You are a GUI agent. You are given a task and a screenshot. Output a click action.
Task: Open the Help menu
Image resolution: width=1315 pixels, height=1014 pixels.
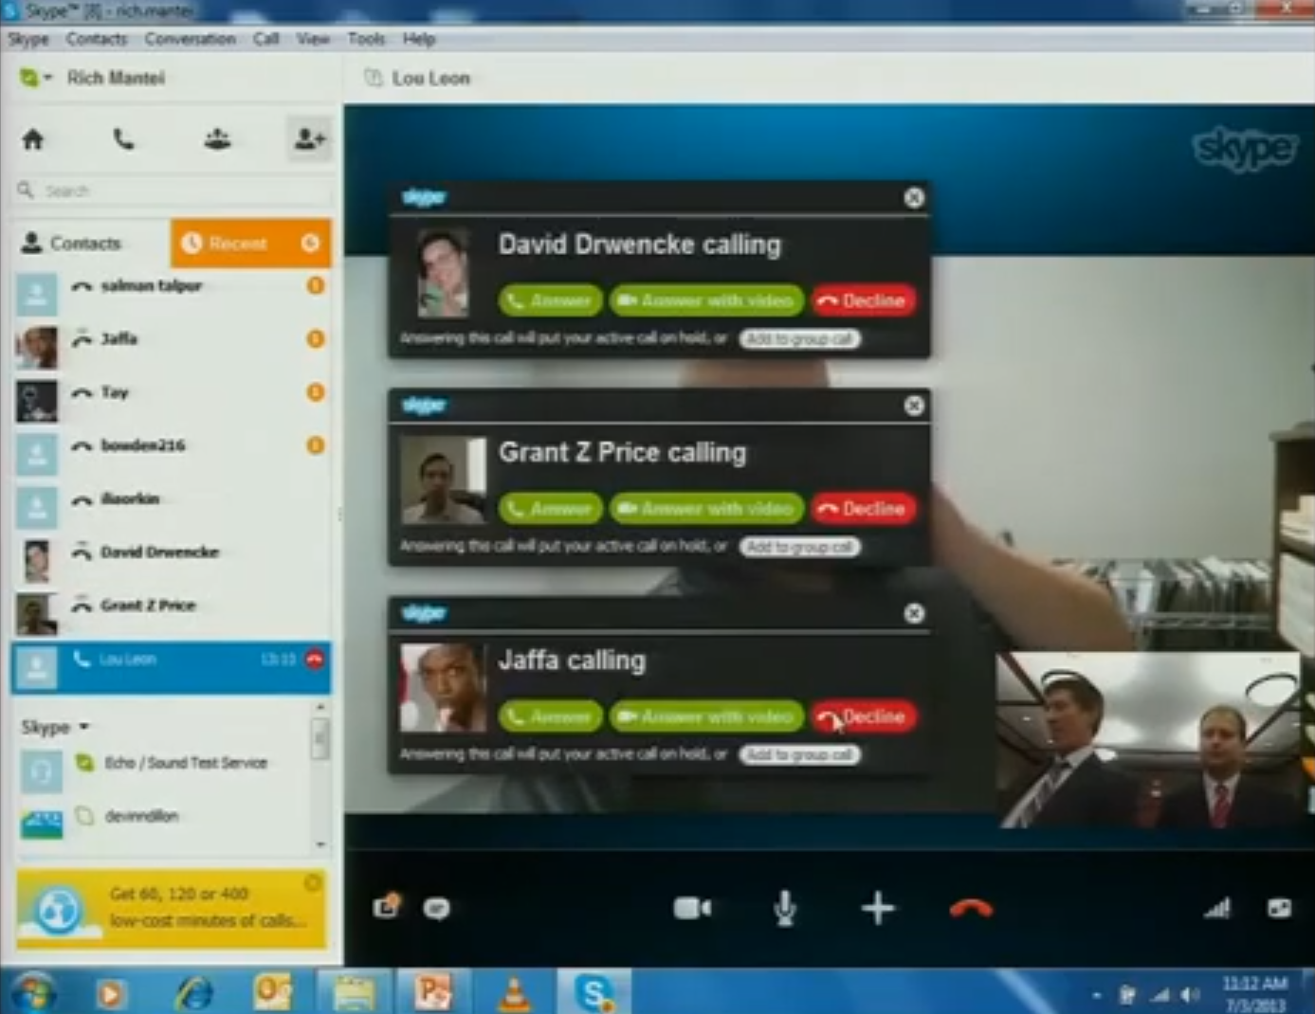[x=418, y=39]
